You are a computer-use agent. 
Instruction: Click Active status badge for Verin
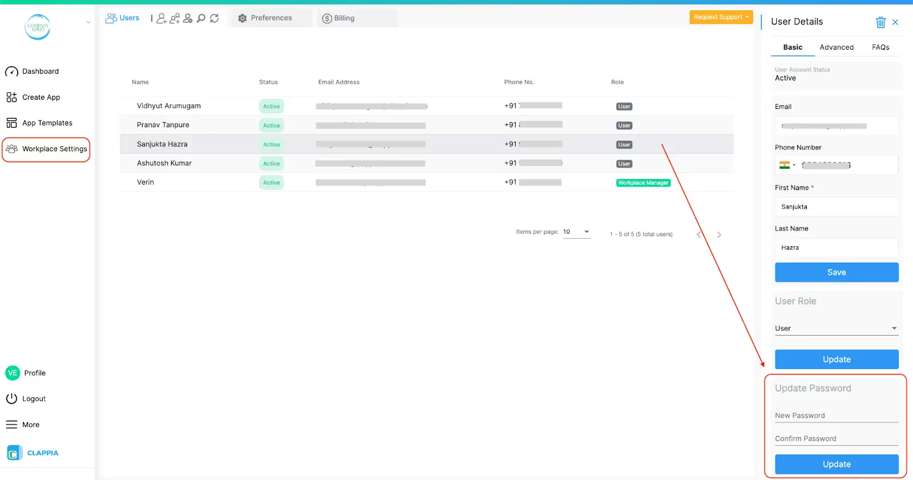[272, 182]
